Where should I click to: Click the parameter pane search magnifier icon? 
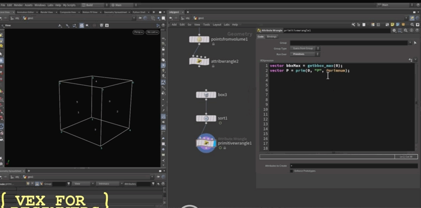pyautogui.click(x=406, y=31)
